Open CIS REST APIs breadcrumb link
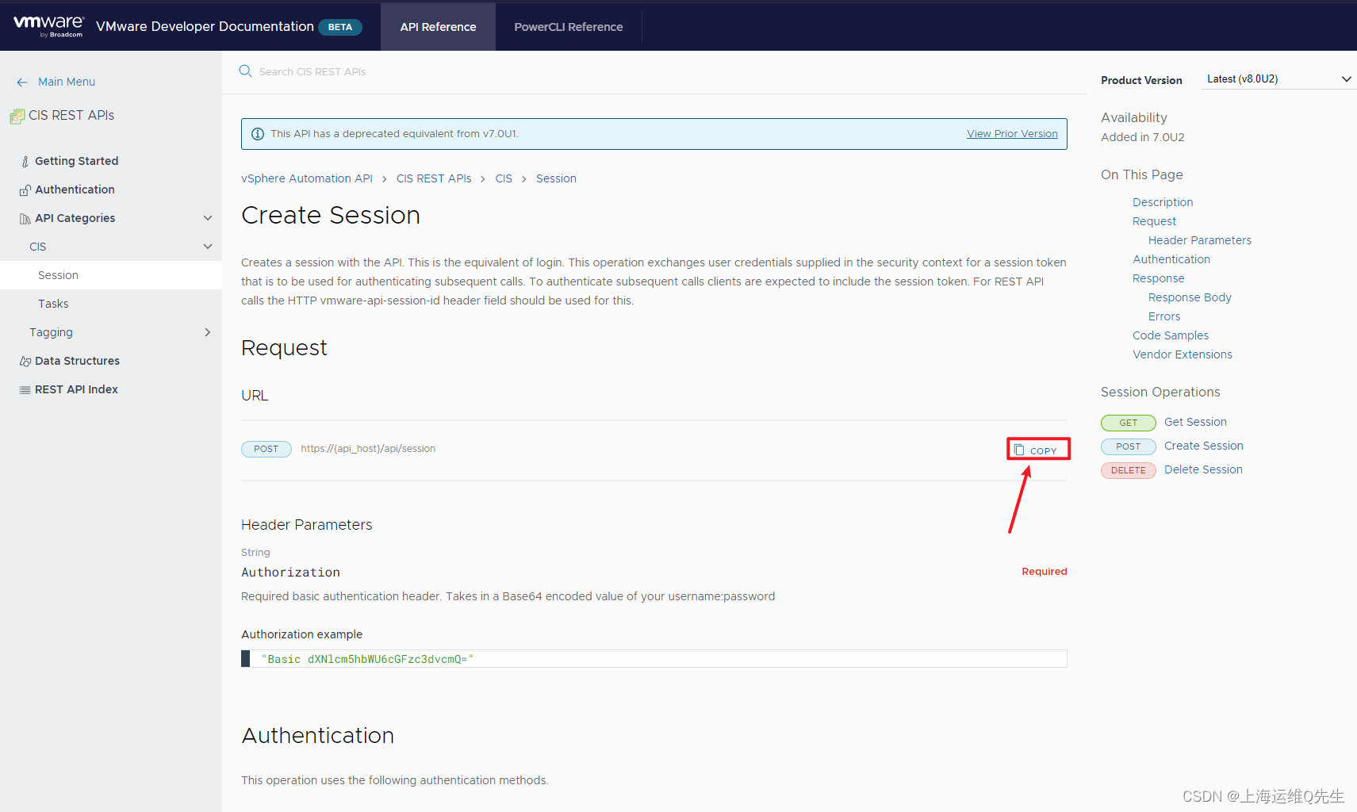 tap(434, 178)
